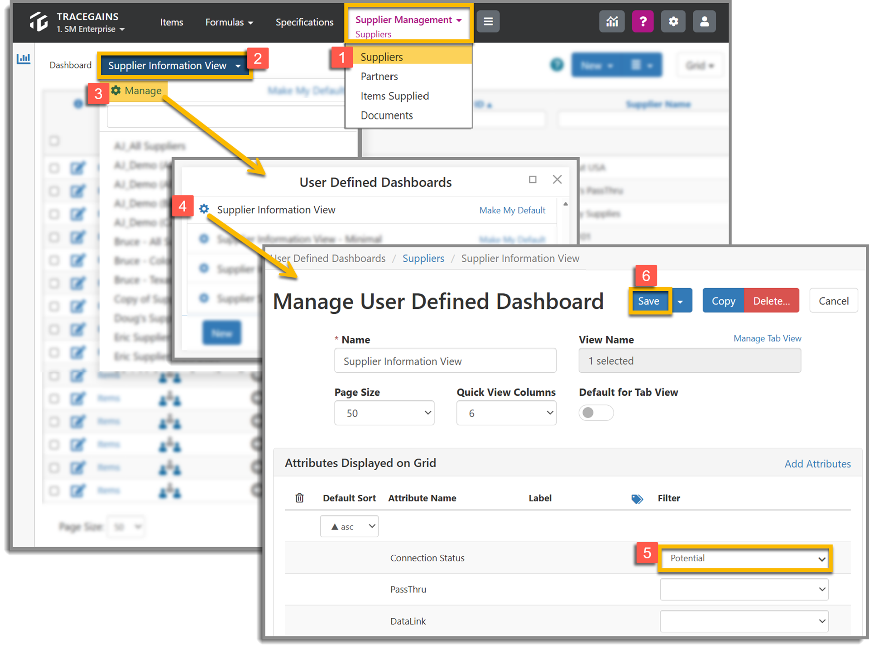Click the sidebar bar-chart dashboard icon

[x=24, y=58]
